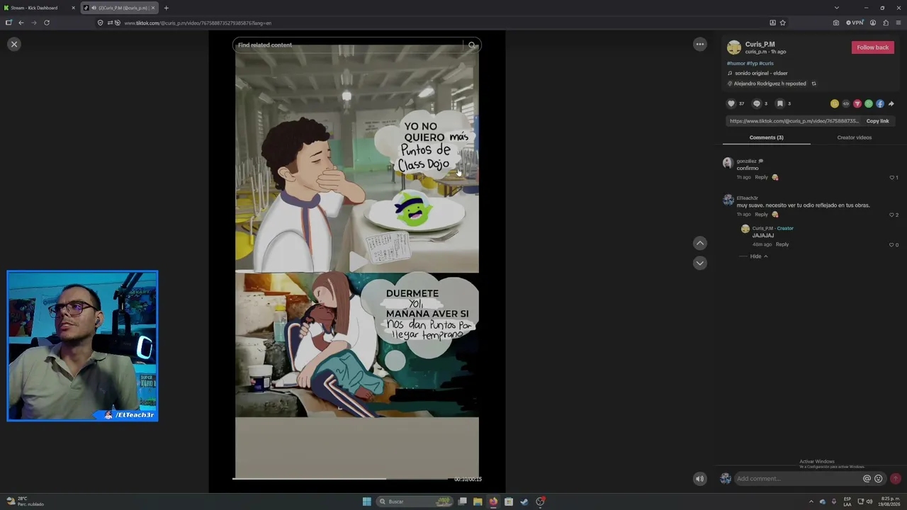The image size is (907, 510).
Task: Open Curis_P.M profile avatar
Action: pyautogui.click(x=734, y=47)
